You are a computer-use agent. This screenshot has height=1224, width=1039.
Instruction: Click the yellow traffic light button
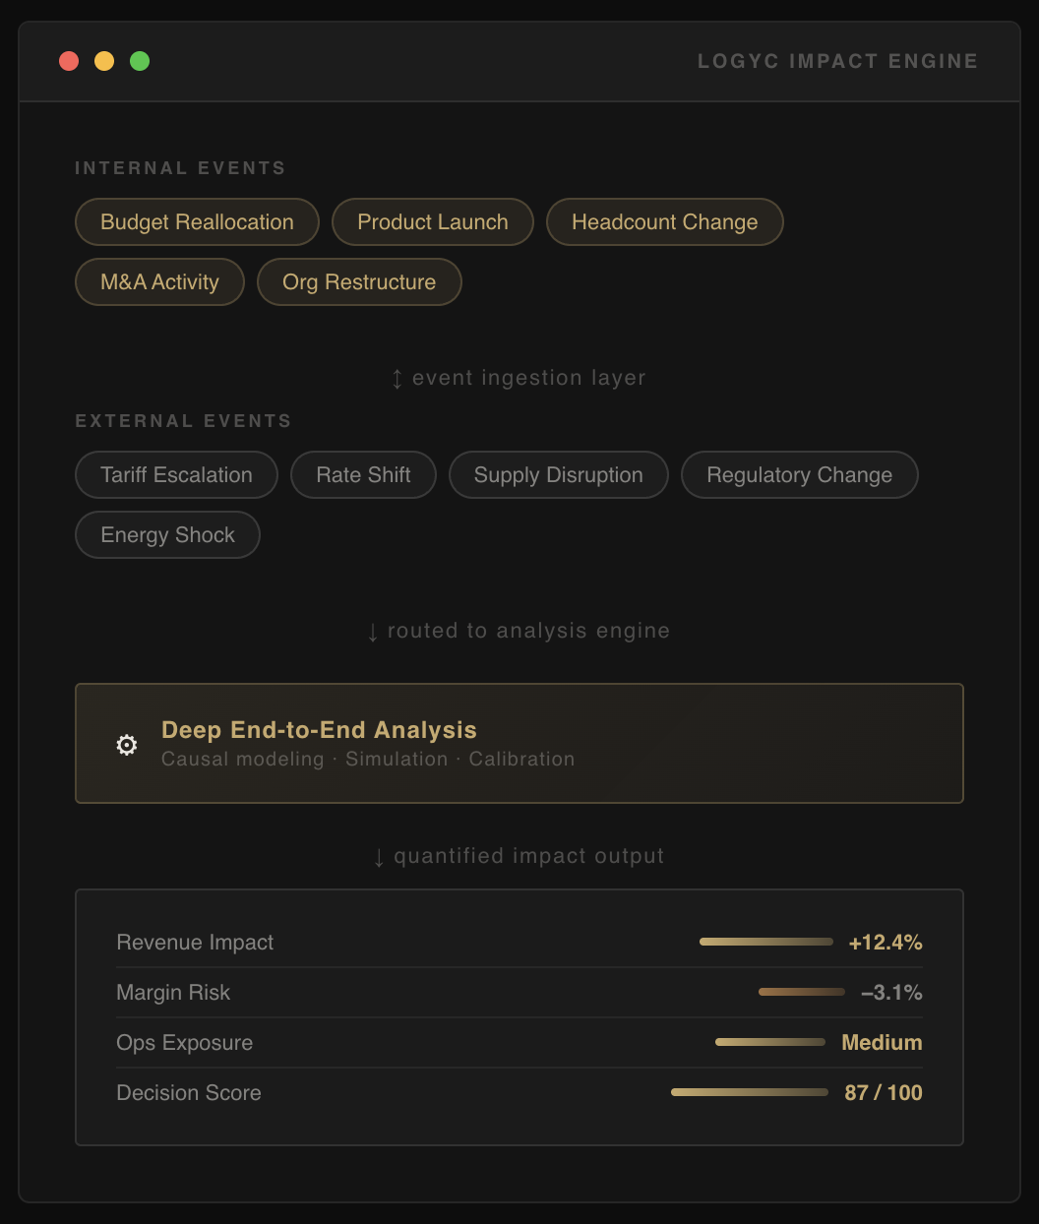tap(104, 60)
